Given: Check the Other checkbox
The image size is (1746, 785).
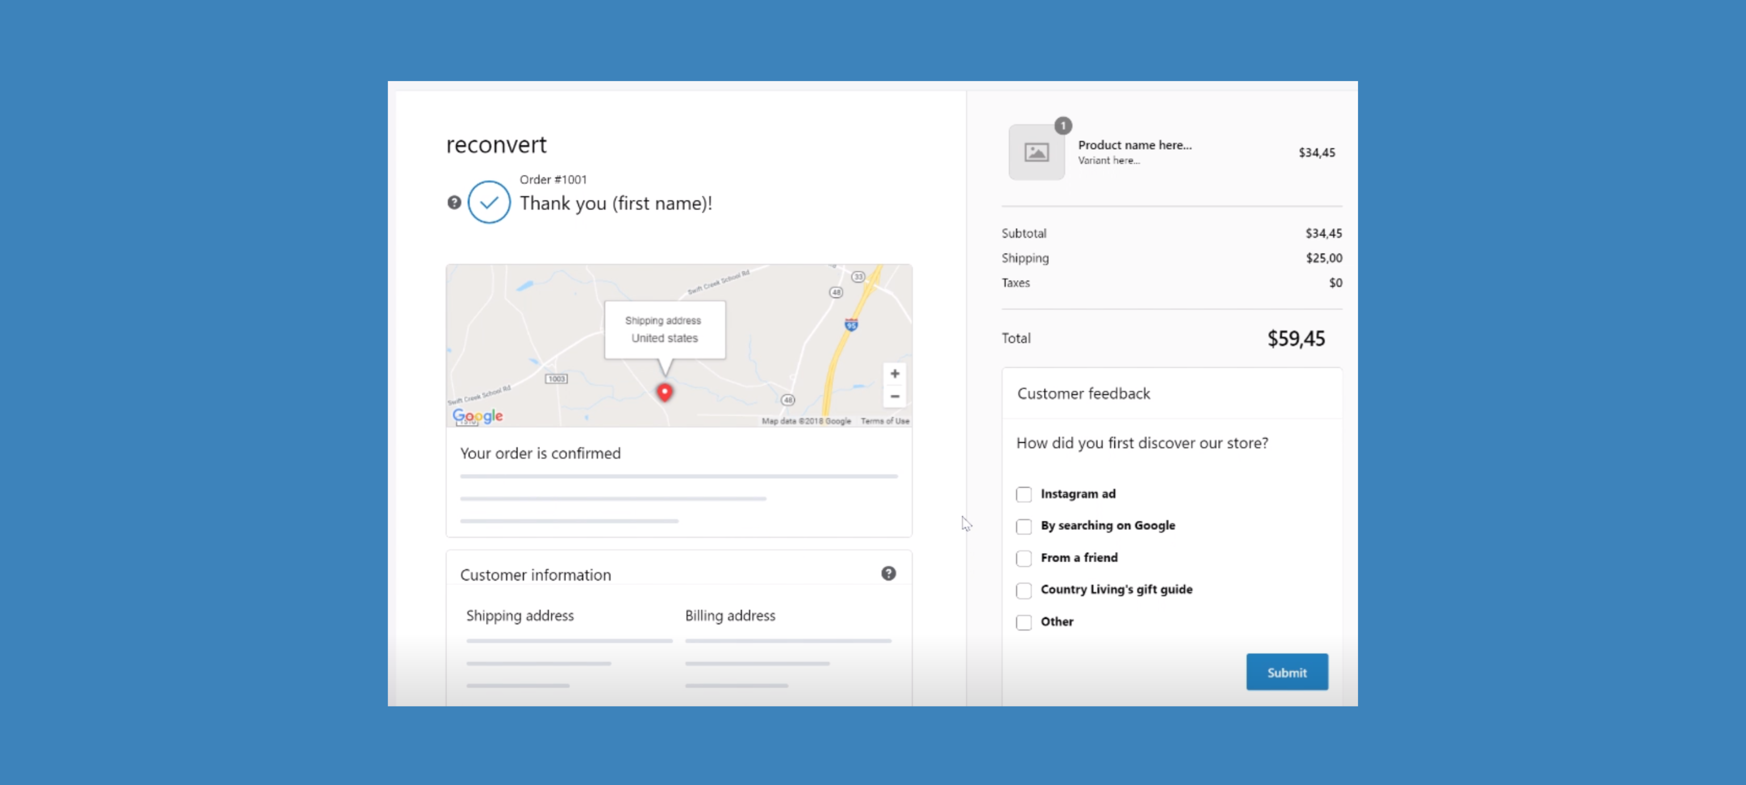Looking at the screenshot, I should (1024, 622).
